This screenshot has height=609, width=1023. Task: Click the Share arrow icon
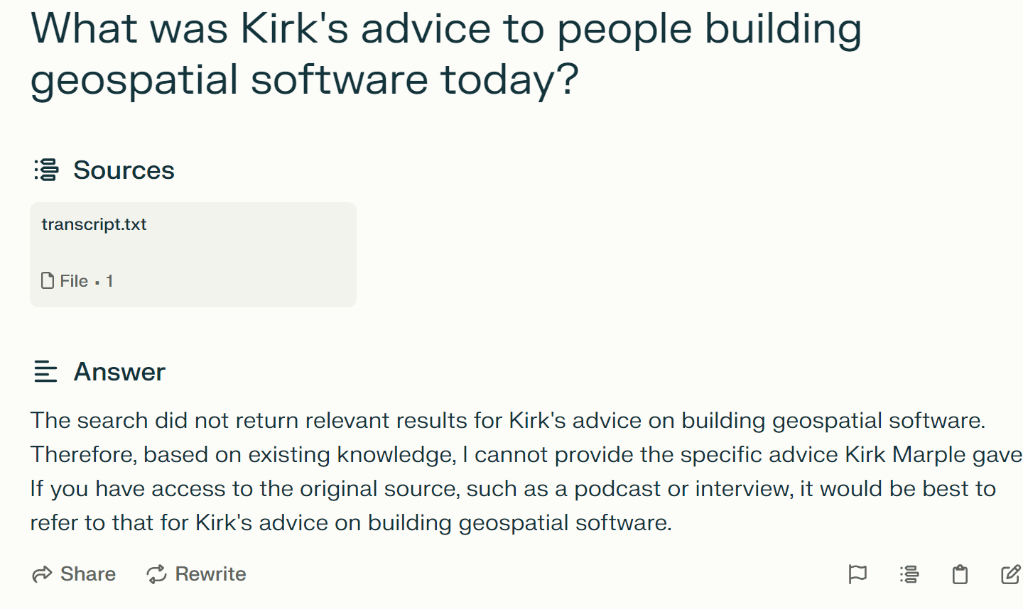(x=43, y=574)
